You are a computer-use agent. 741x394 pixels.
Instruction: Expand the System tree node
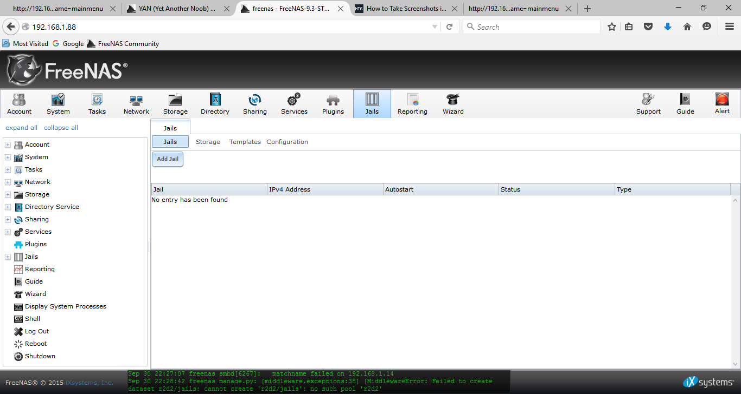coord(8,157)
